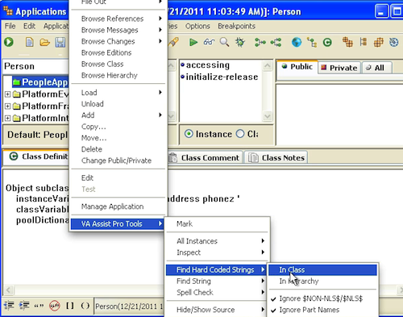Image resolution: width=403 pixels, height=317 pixels.
Task: Open the Find String submenu
Action: [x=217, y=281]
